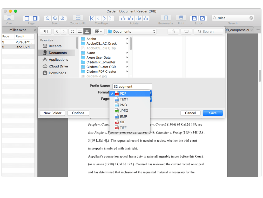This screenshot has width=263, height=198.
Task: Choose GIF from the Format menu
Action: [130, 122]
